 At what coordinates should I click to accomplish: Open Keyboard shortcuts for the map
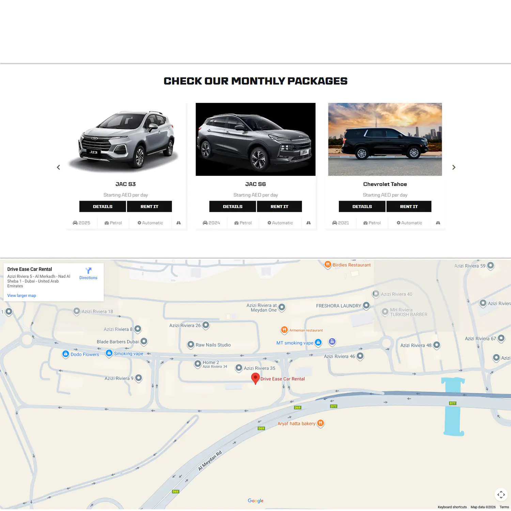click(x=452, y=507)
